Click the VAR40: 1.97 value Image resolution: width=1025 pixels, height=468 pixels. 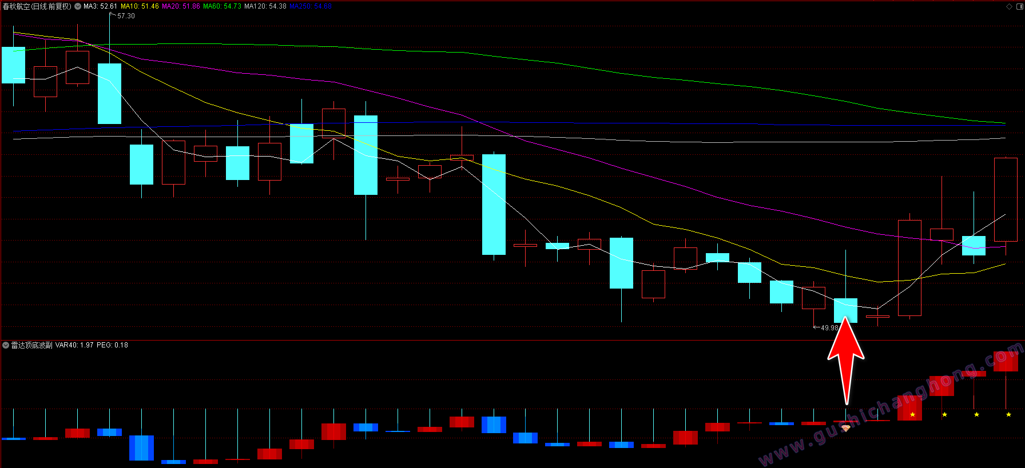74,345
